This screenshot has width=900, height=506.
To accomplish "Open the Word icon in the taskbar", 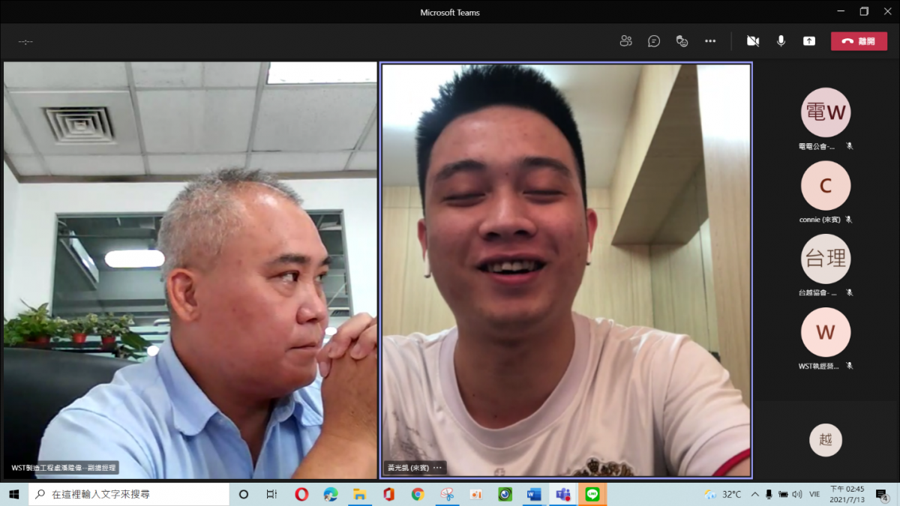I will 534,495.
